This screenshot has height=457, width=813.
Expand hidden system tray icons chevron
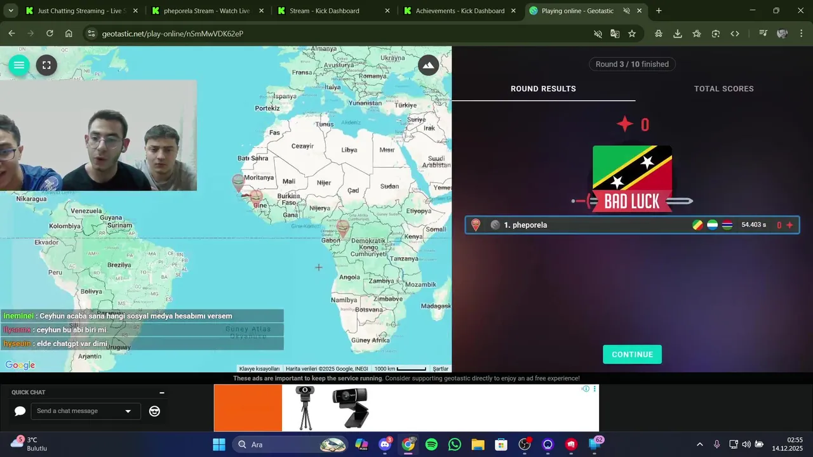[x=700, y=444]
